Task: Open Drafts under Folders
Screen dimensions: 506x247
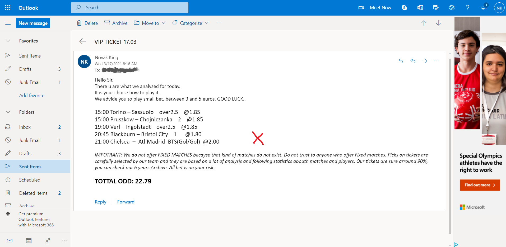Action: click(x=35, y=153)
